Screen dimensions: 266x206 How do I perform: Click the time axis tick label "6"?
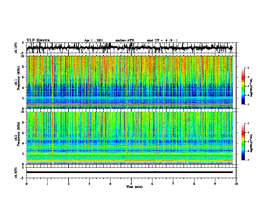(152, 184)
